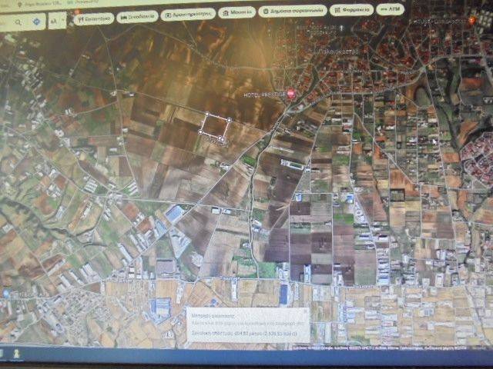
Task: Click the top-left corner point of measured area
Action: tap(206, 115)
